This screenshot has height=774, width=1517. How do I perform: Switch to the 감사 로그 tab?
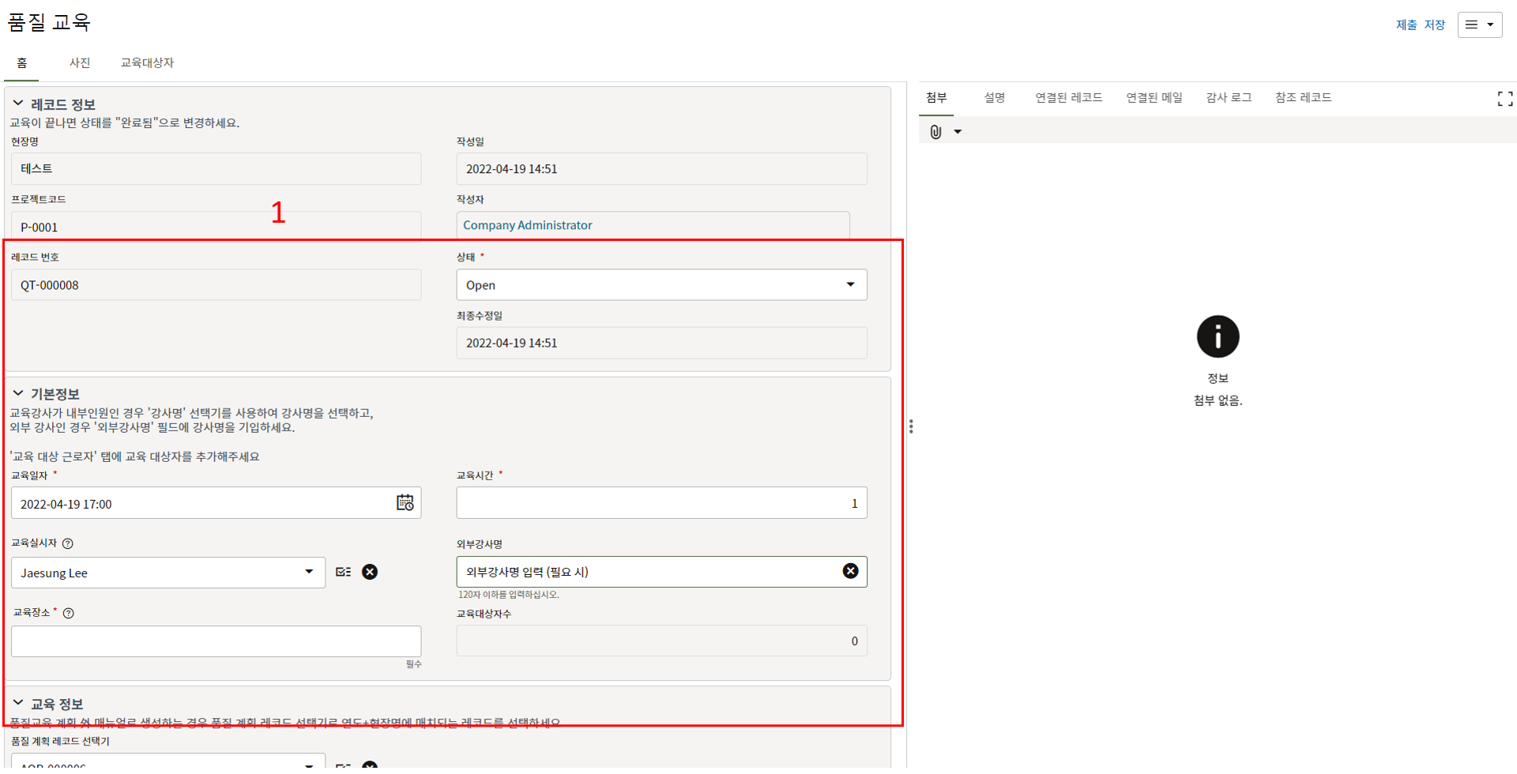(x=1229, y=97)
